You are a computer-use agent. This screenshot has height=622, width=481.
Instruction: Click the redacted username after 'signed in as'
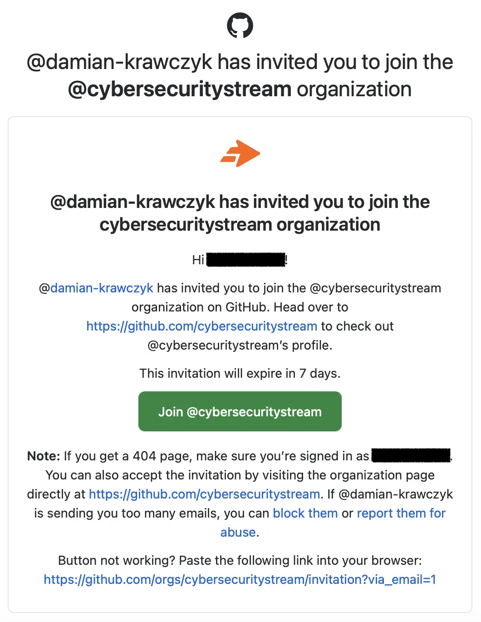pos(411,455)
